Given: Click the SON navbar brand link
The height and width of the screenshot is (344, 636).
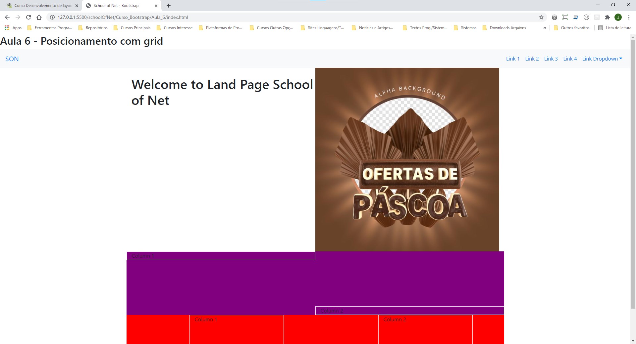Looking at the screenshot, I should (x=12, y=59).
